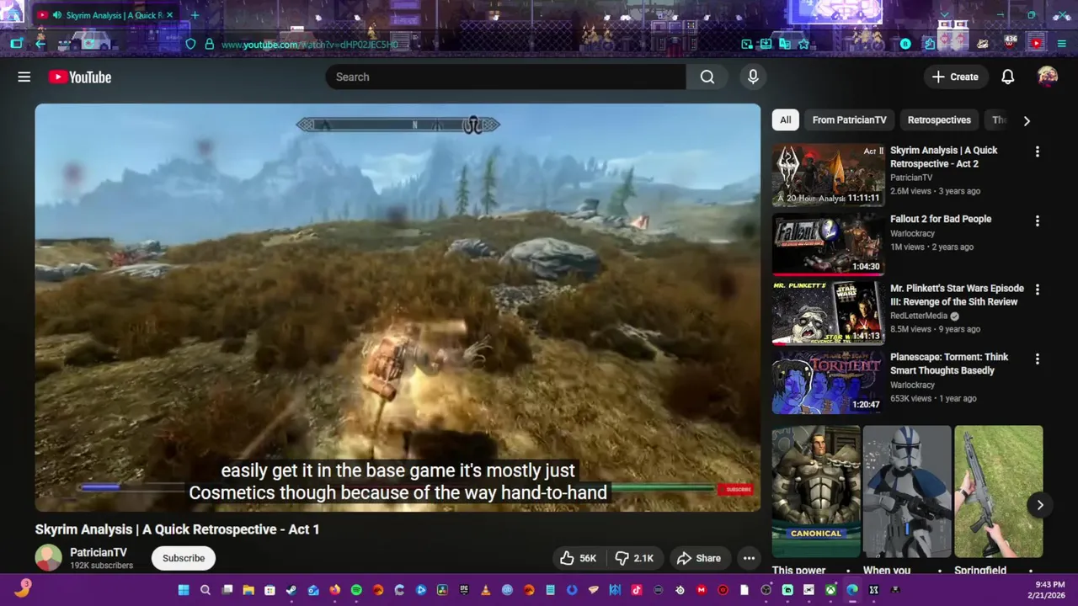
Task: Open VLC media player from taskbar
Action: tap(485, 590)
